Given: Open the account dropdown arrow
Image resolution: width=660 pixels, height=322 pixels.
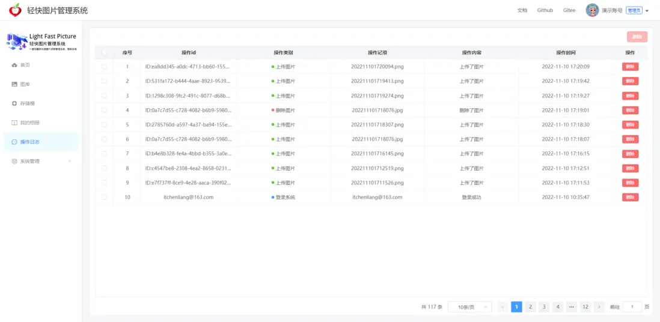Looking at the screenshot, I should click(x=647, y=11).
